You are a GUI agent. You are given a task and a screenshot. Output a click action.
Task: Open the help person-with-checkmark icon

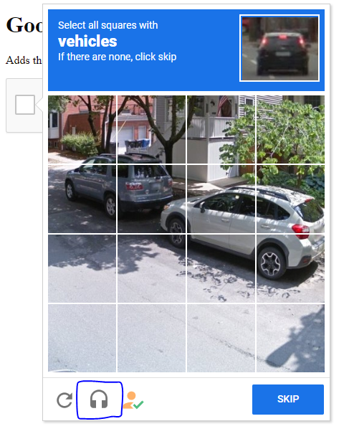pyautogui.click(x=133, y=400)
